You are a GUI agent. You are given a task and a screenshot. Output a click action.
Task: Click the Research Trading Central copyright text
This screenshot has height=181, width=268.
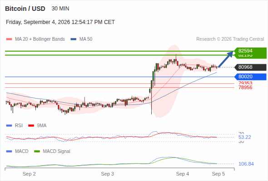tap(230, 39)
